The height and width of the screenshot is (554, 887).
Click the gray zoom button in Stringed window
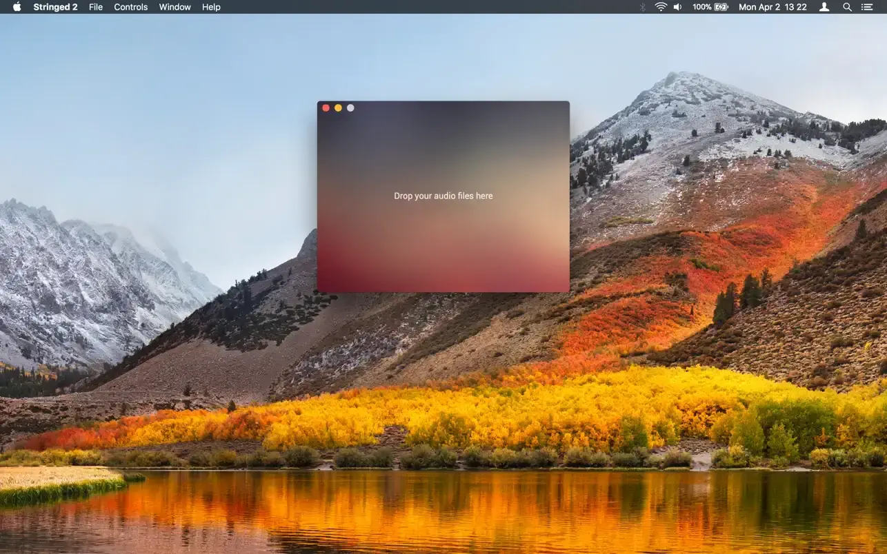click(x=350, y=108)
